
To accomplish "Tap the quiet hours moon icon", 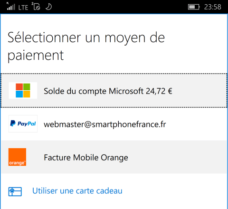I will [48, 7].
